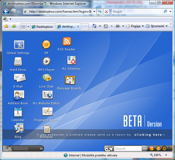The image size is (175, 160).
Task: Open the recent pages dropdown arrow
Action: pos(19,11)
